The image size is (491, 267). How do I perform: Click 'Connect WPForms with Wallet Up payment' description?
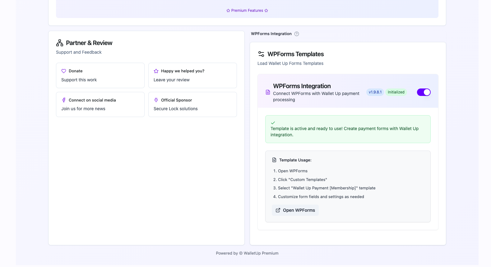click(x=316, y=97)
